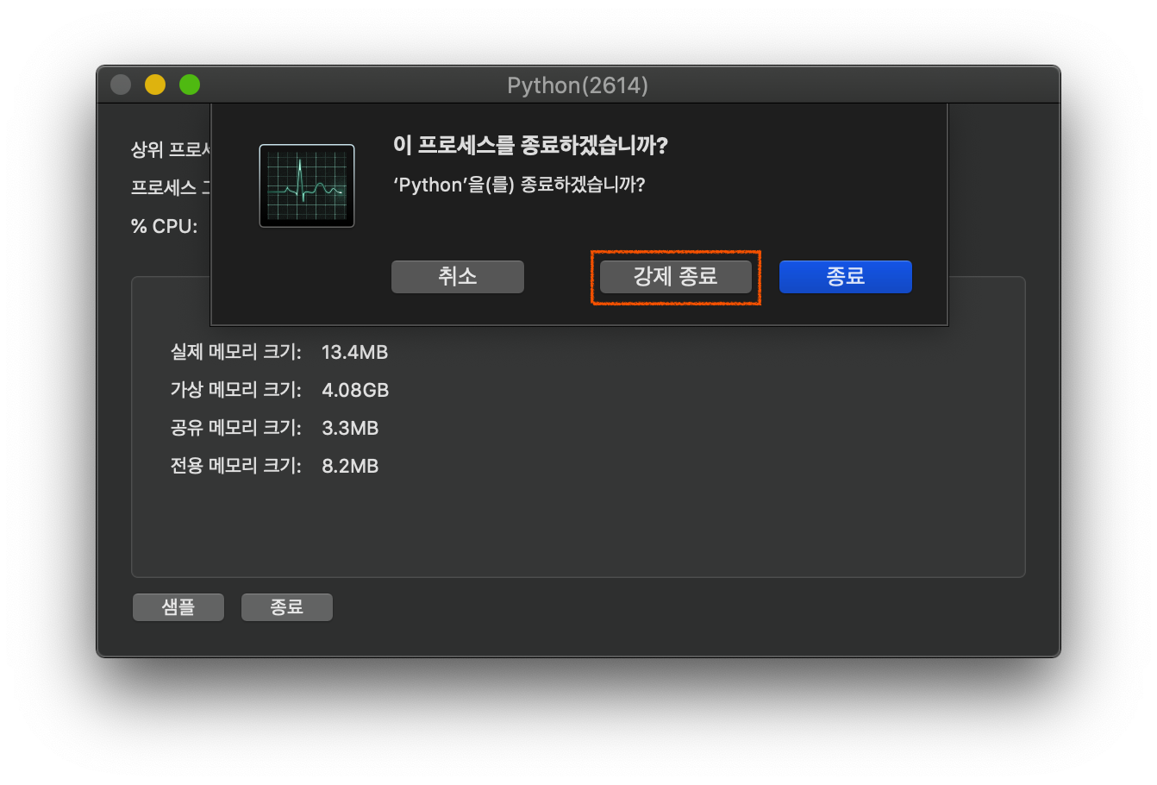Click the 전용 메모리 크기 label
This screenshot has height=785, width=1157.
pos(236,466)
